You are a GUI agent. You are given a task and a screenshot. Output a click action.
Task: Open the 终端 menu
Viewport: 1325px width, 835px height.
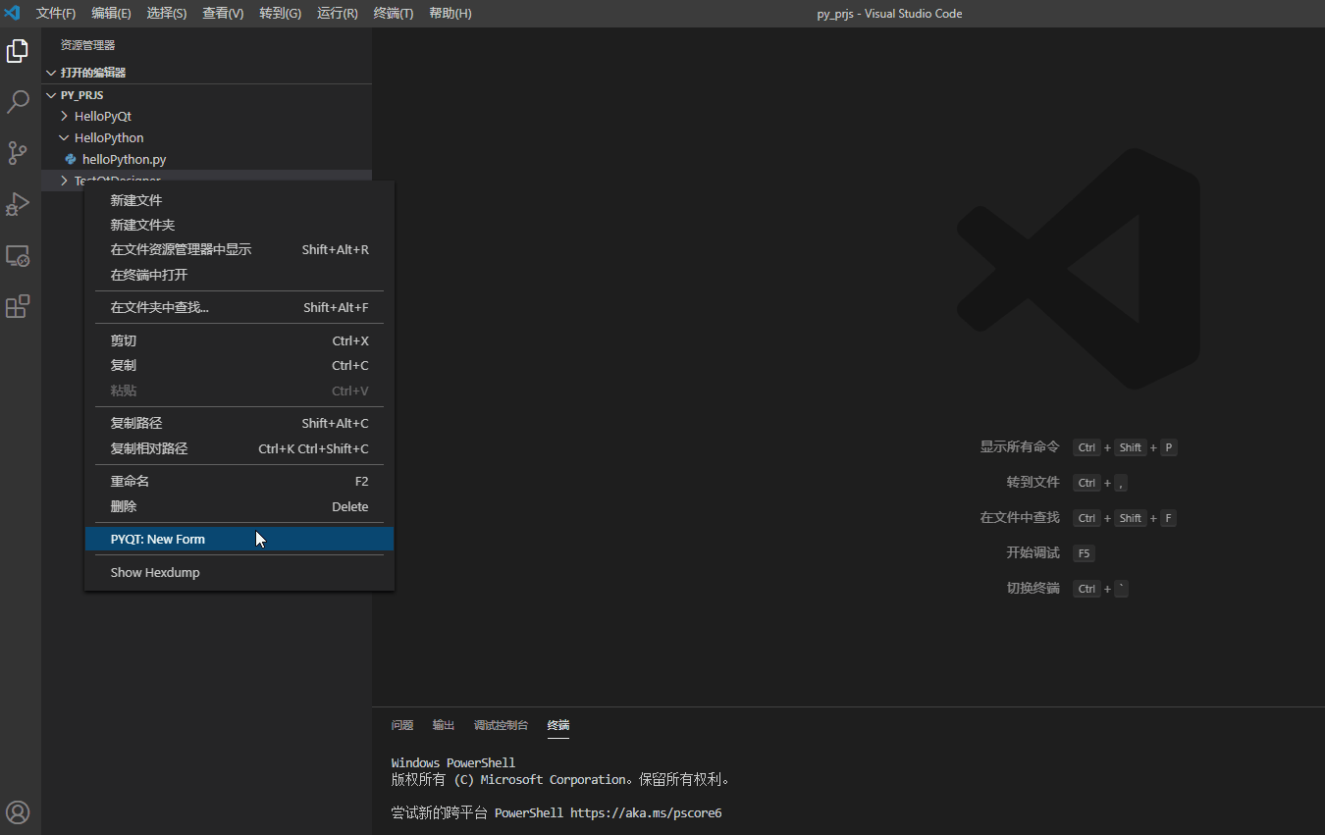393,13
